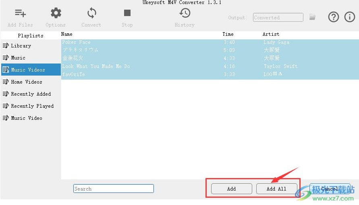This screenshot has height=205, width=359.
Task: Select the Music Videos playlist
Action: 31,70
